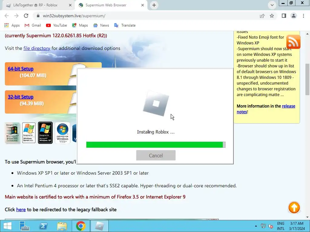This screenshot has width=310, height=232.
Task: Open a new browser tab
Action: point(154,5)
